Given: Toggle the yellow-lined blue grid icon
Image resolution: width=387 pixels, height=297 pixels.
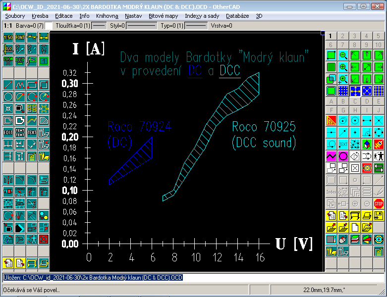Looking at the screenshot, I should pyautogui.click(x=379, y=91).
